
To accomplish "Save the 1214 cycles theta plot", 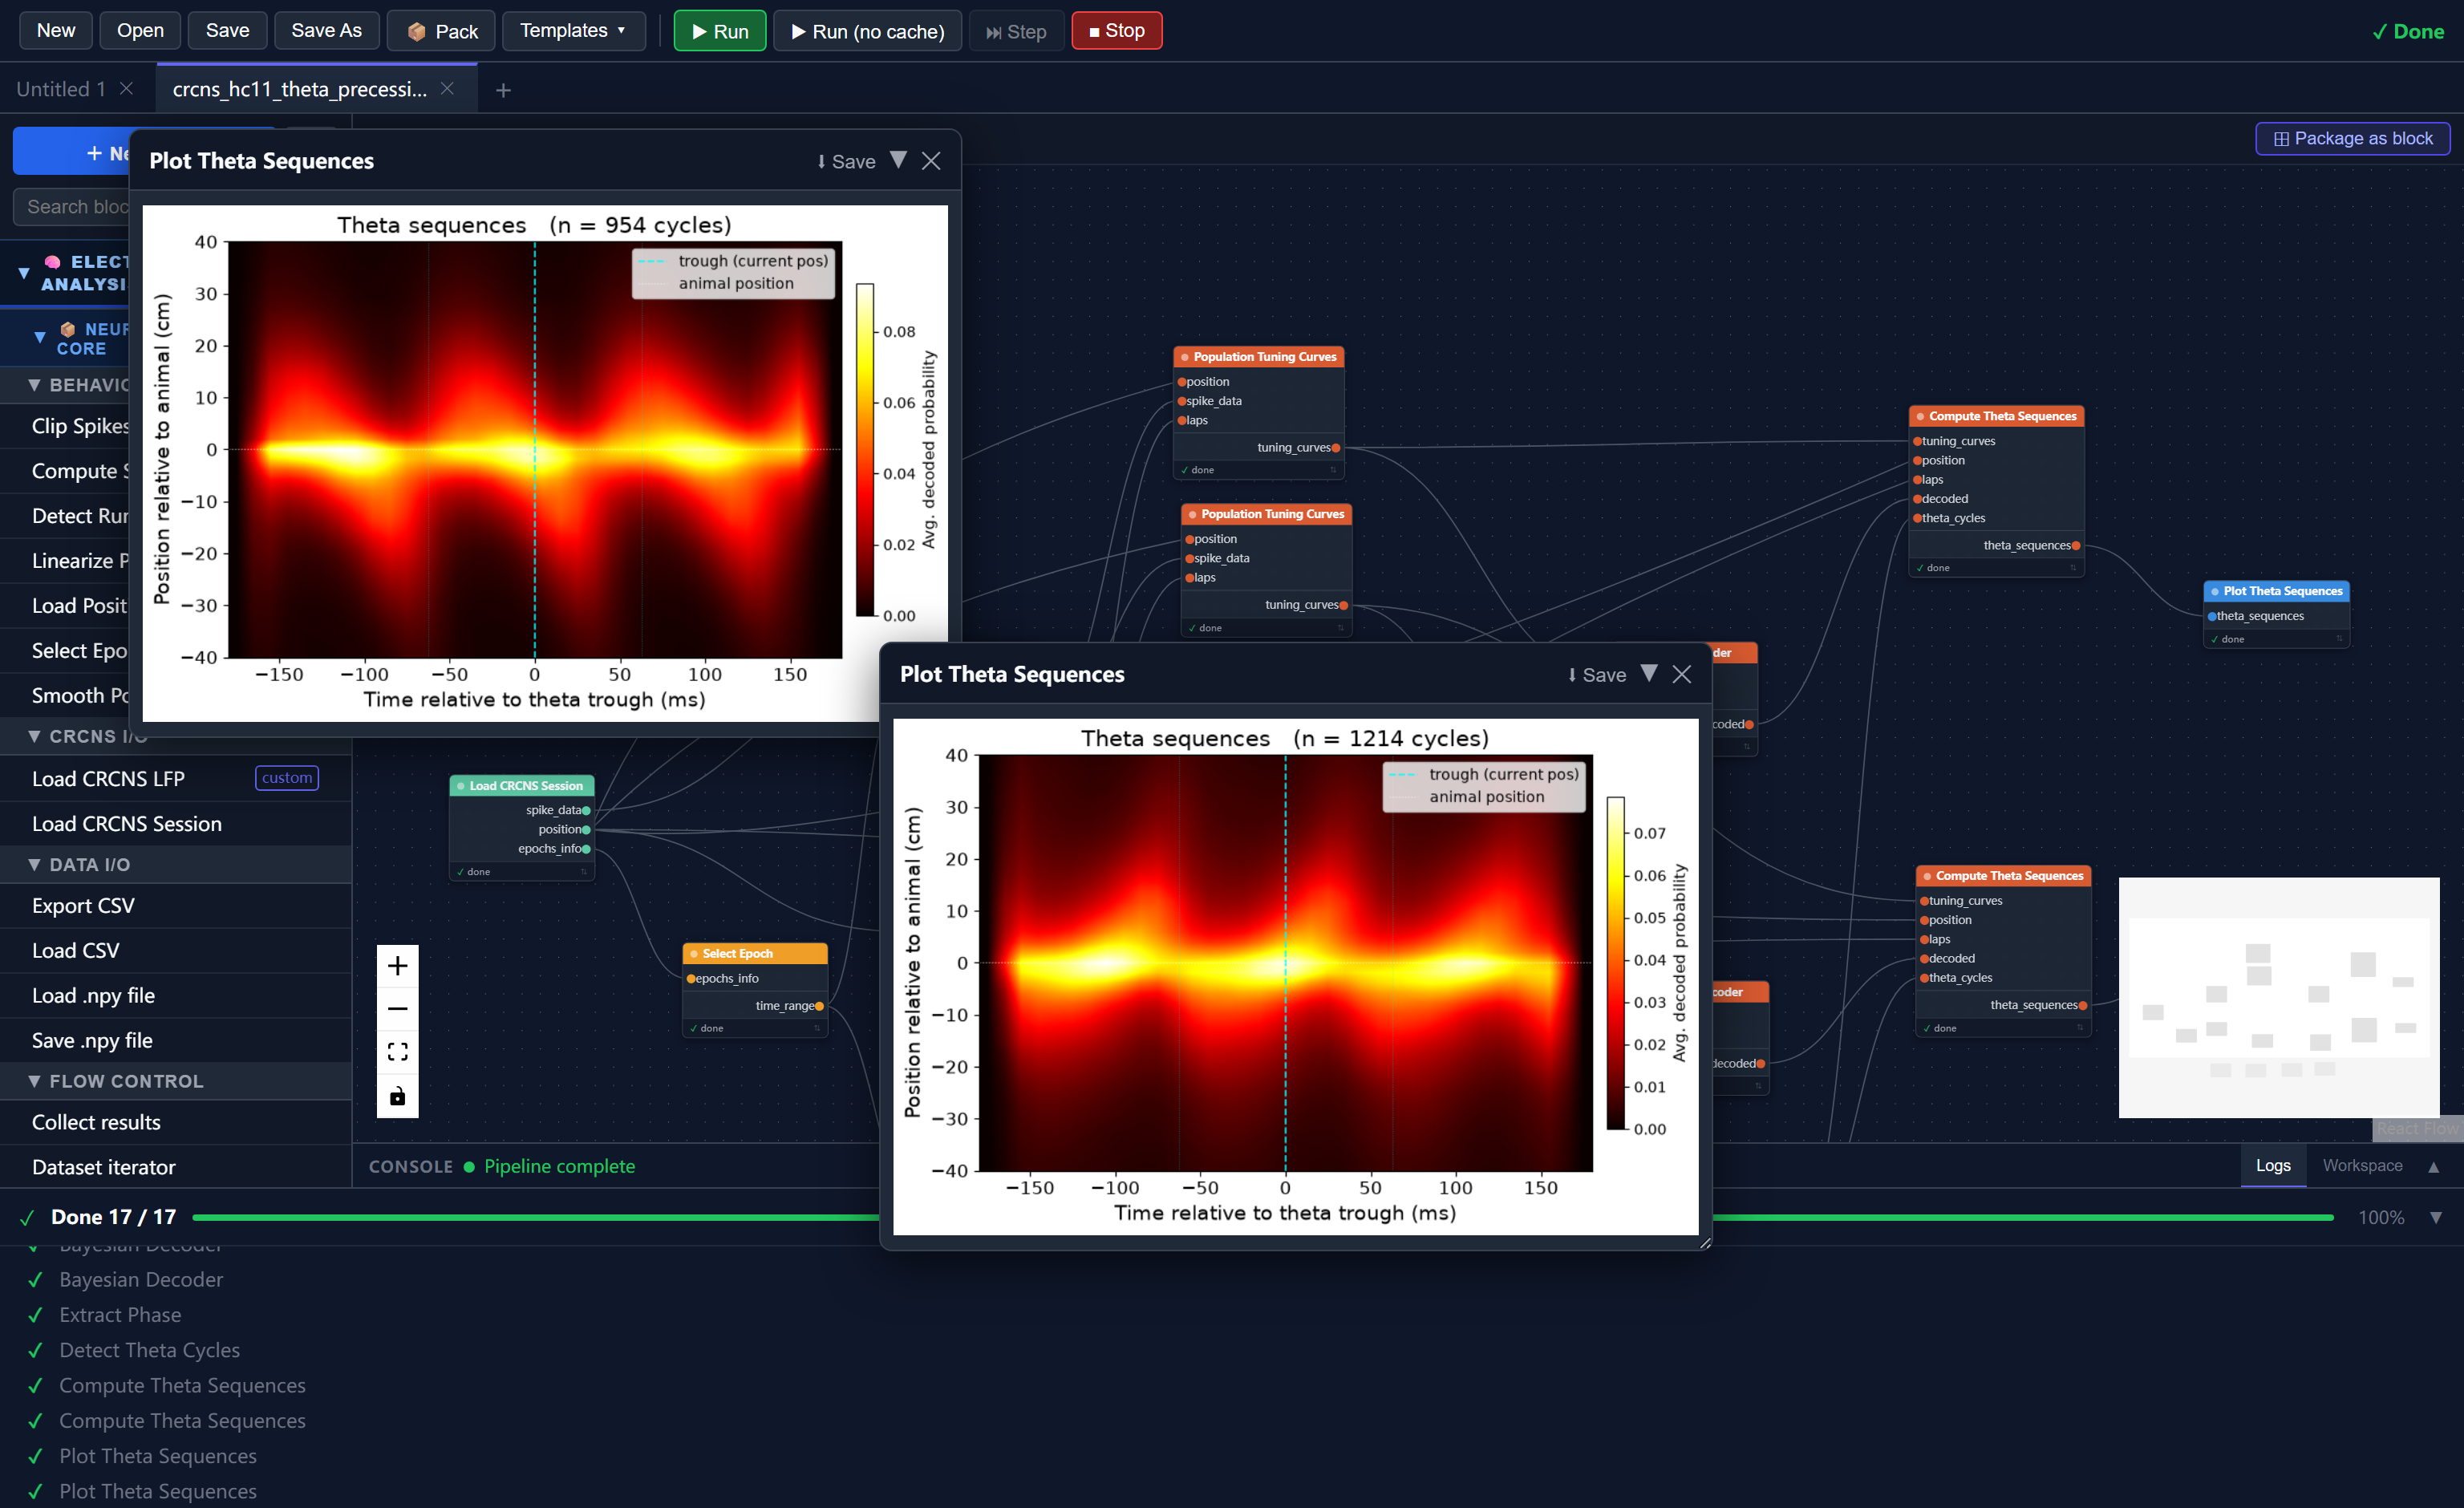I will pos(1597,675).
